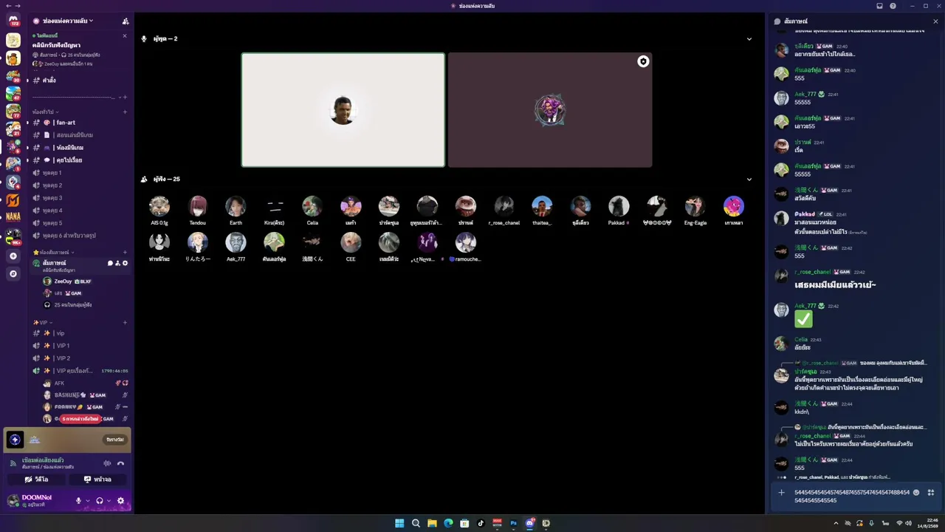Open headphone output options arrow
945x532 pixels.
[x=109, y=500]
